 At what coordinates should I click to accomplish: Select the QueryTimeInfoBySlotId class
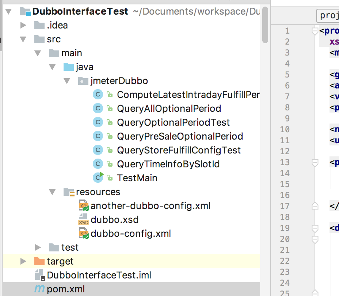(x=168, y=164)
